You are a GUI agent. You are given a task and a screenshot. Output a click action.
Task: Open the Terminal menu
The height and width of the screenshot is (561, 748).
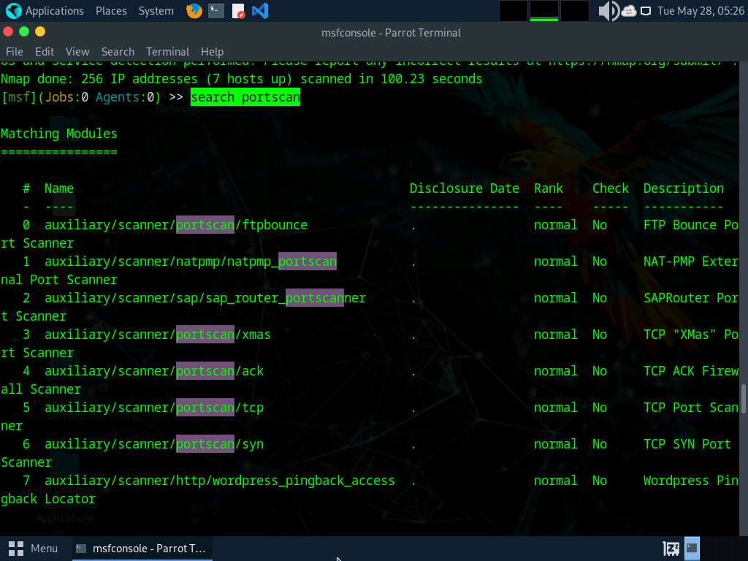167,51
